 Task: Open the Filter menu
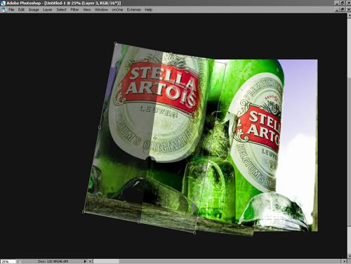click(74, 10)
